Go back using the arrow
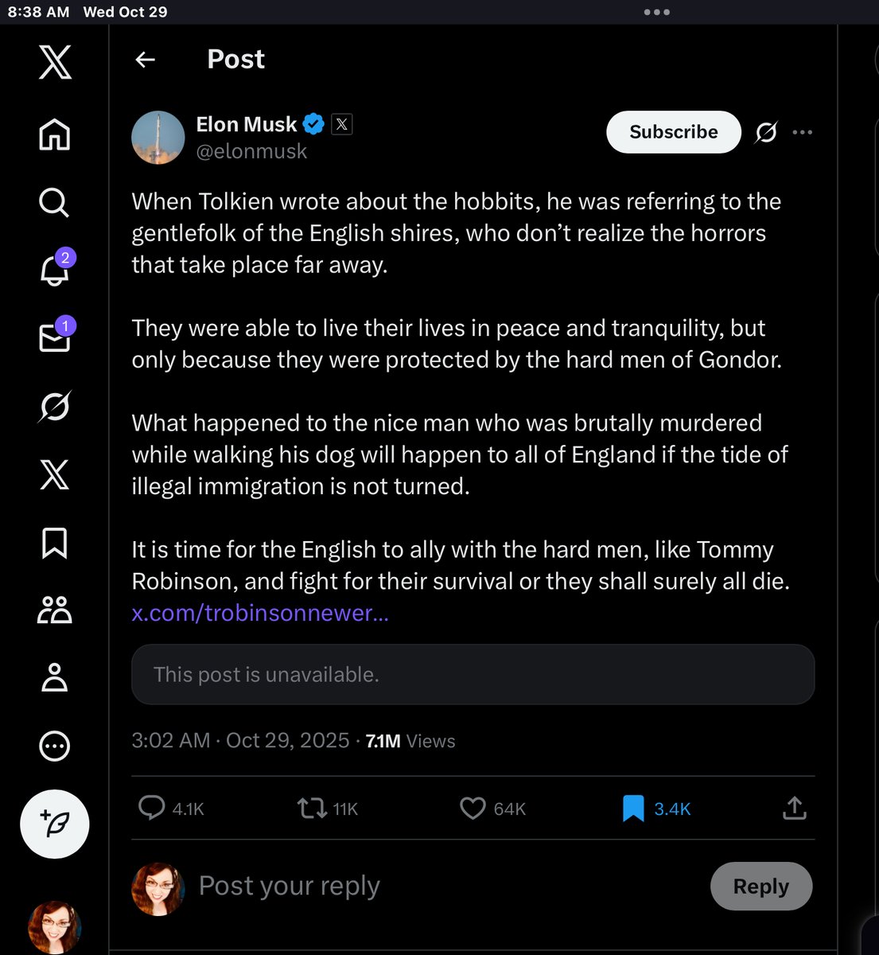Viewport: 879px width, 955px height. click(x=145, y=59)
